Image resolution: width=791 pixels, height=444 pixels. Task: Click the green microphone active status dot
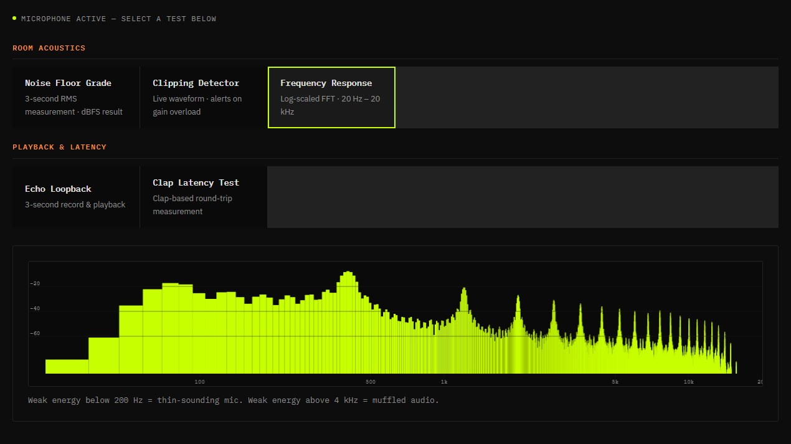pyautogui.click(x=14, y=18)
